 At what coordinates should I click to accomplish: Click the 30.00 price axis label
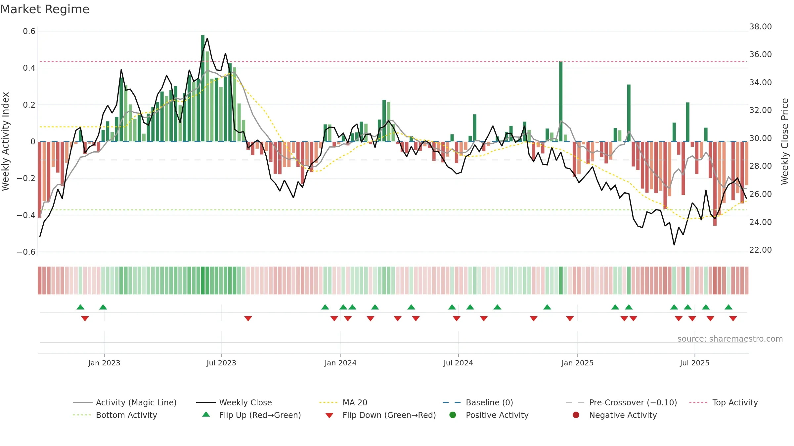click(x=760, y=138)
